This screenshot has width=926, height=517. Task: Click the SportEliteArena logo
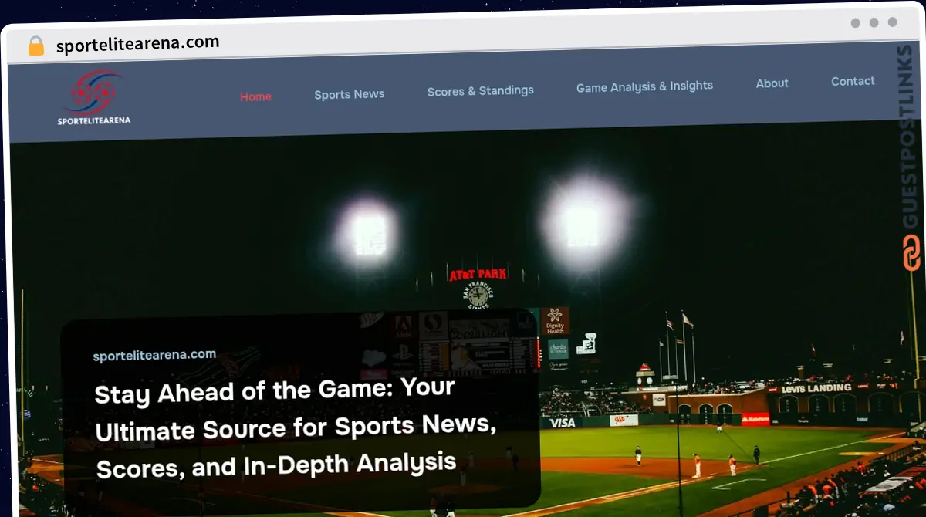[93, 97]
